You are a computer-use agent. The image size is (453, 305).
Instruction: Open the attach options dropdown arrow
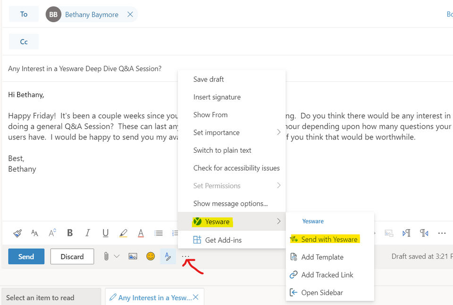pyautogui.click(x=117, y=256)
